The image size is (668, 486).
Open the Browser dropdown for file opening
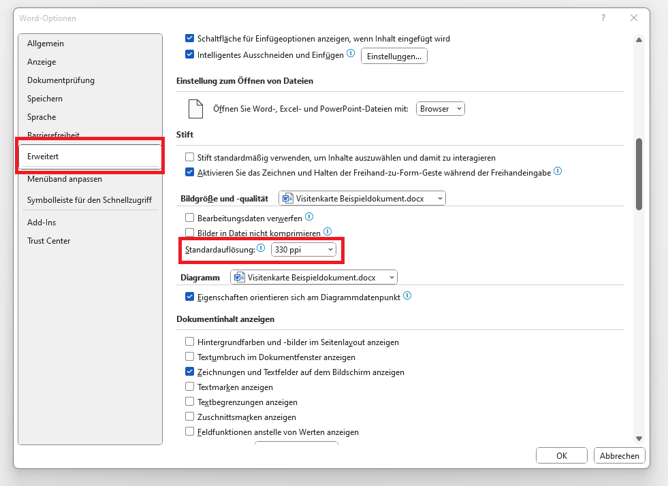click(440, 108)
